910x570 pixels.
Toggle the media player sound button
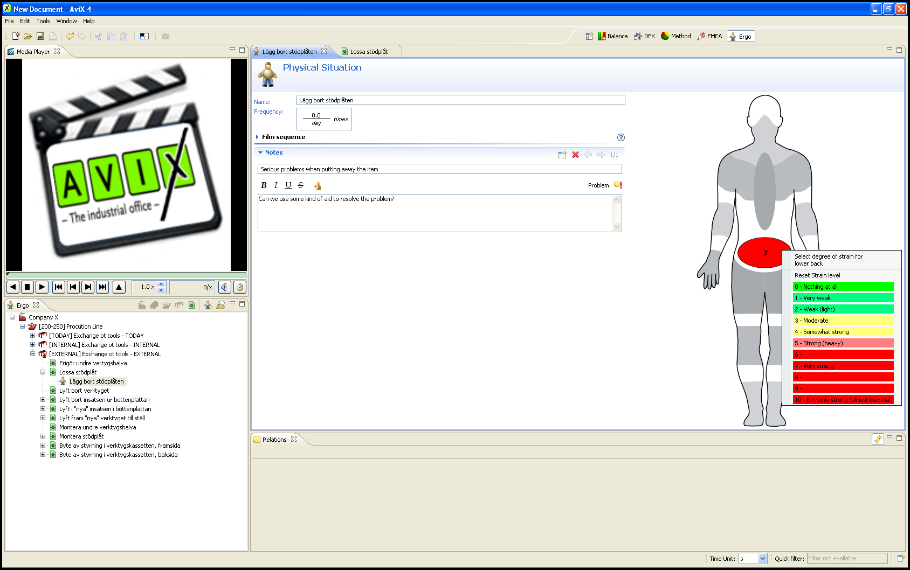225,287
